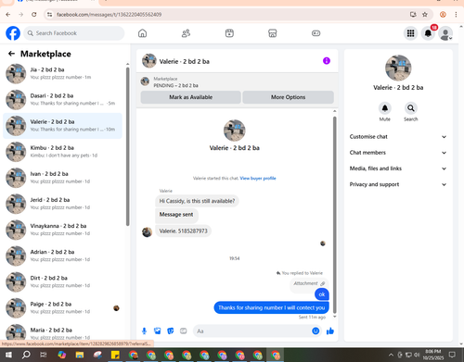Click the blue 'ok' message bubble
This screenshot has width=464, height=362.
(322, 294)
